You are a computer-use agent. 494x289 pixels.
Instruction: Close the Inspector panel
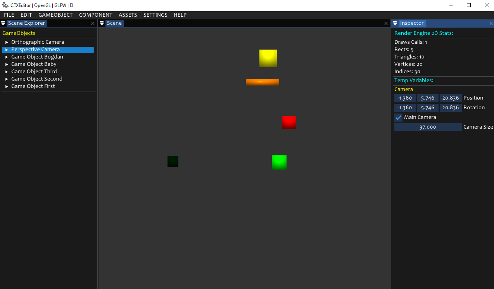pyautogui.click(x=491, y=24)
